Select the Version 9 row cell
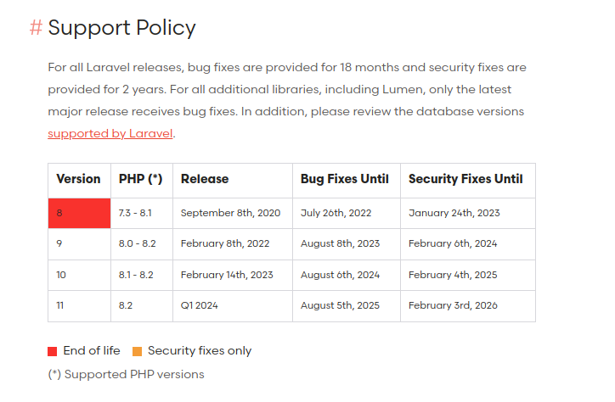Viewport: 615px width, 402px height. point(79,244)
